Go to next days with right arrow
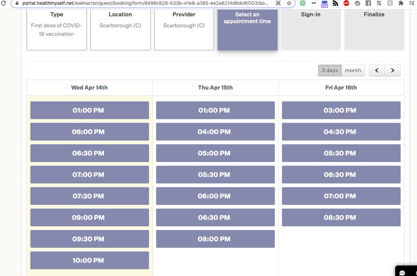 (x=393, y=70)
